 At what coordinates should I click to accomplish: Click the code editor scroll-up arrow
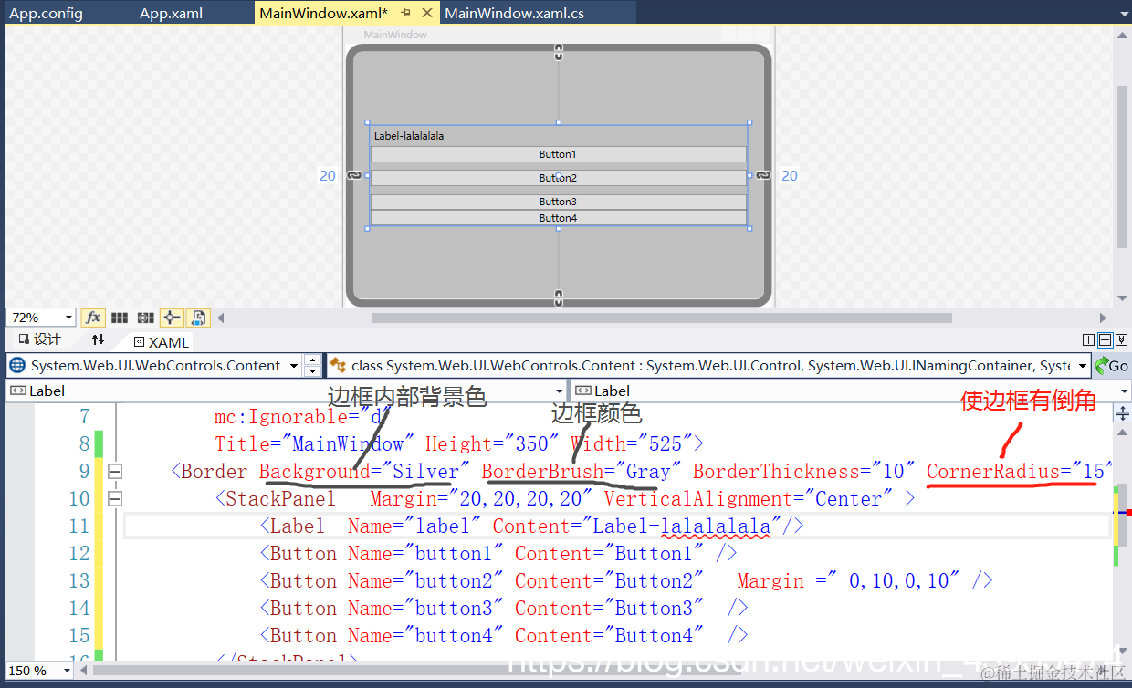(x=1123, y=433)
